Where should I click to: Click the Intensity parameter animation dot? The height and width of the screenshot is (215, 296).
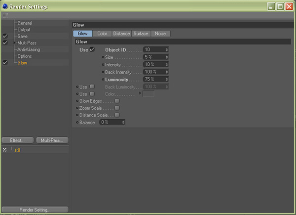[103, 65]
